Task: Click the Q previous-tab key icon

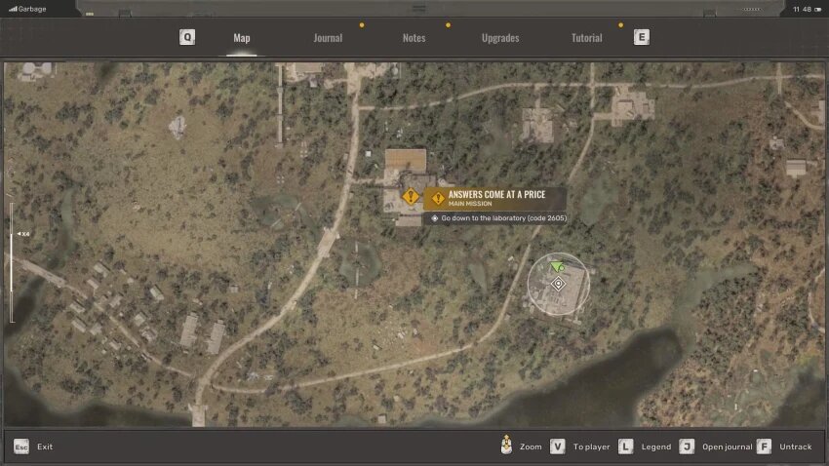Action: (187, 37)
